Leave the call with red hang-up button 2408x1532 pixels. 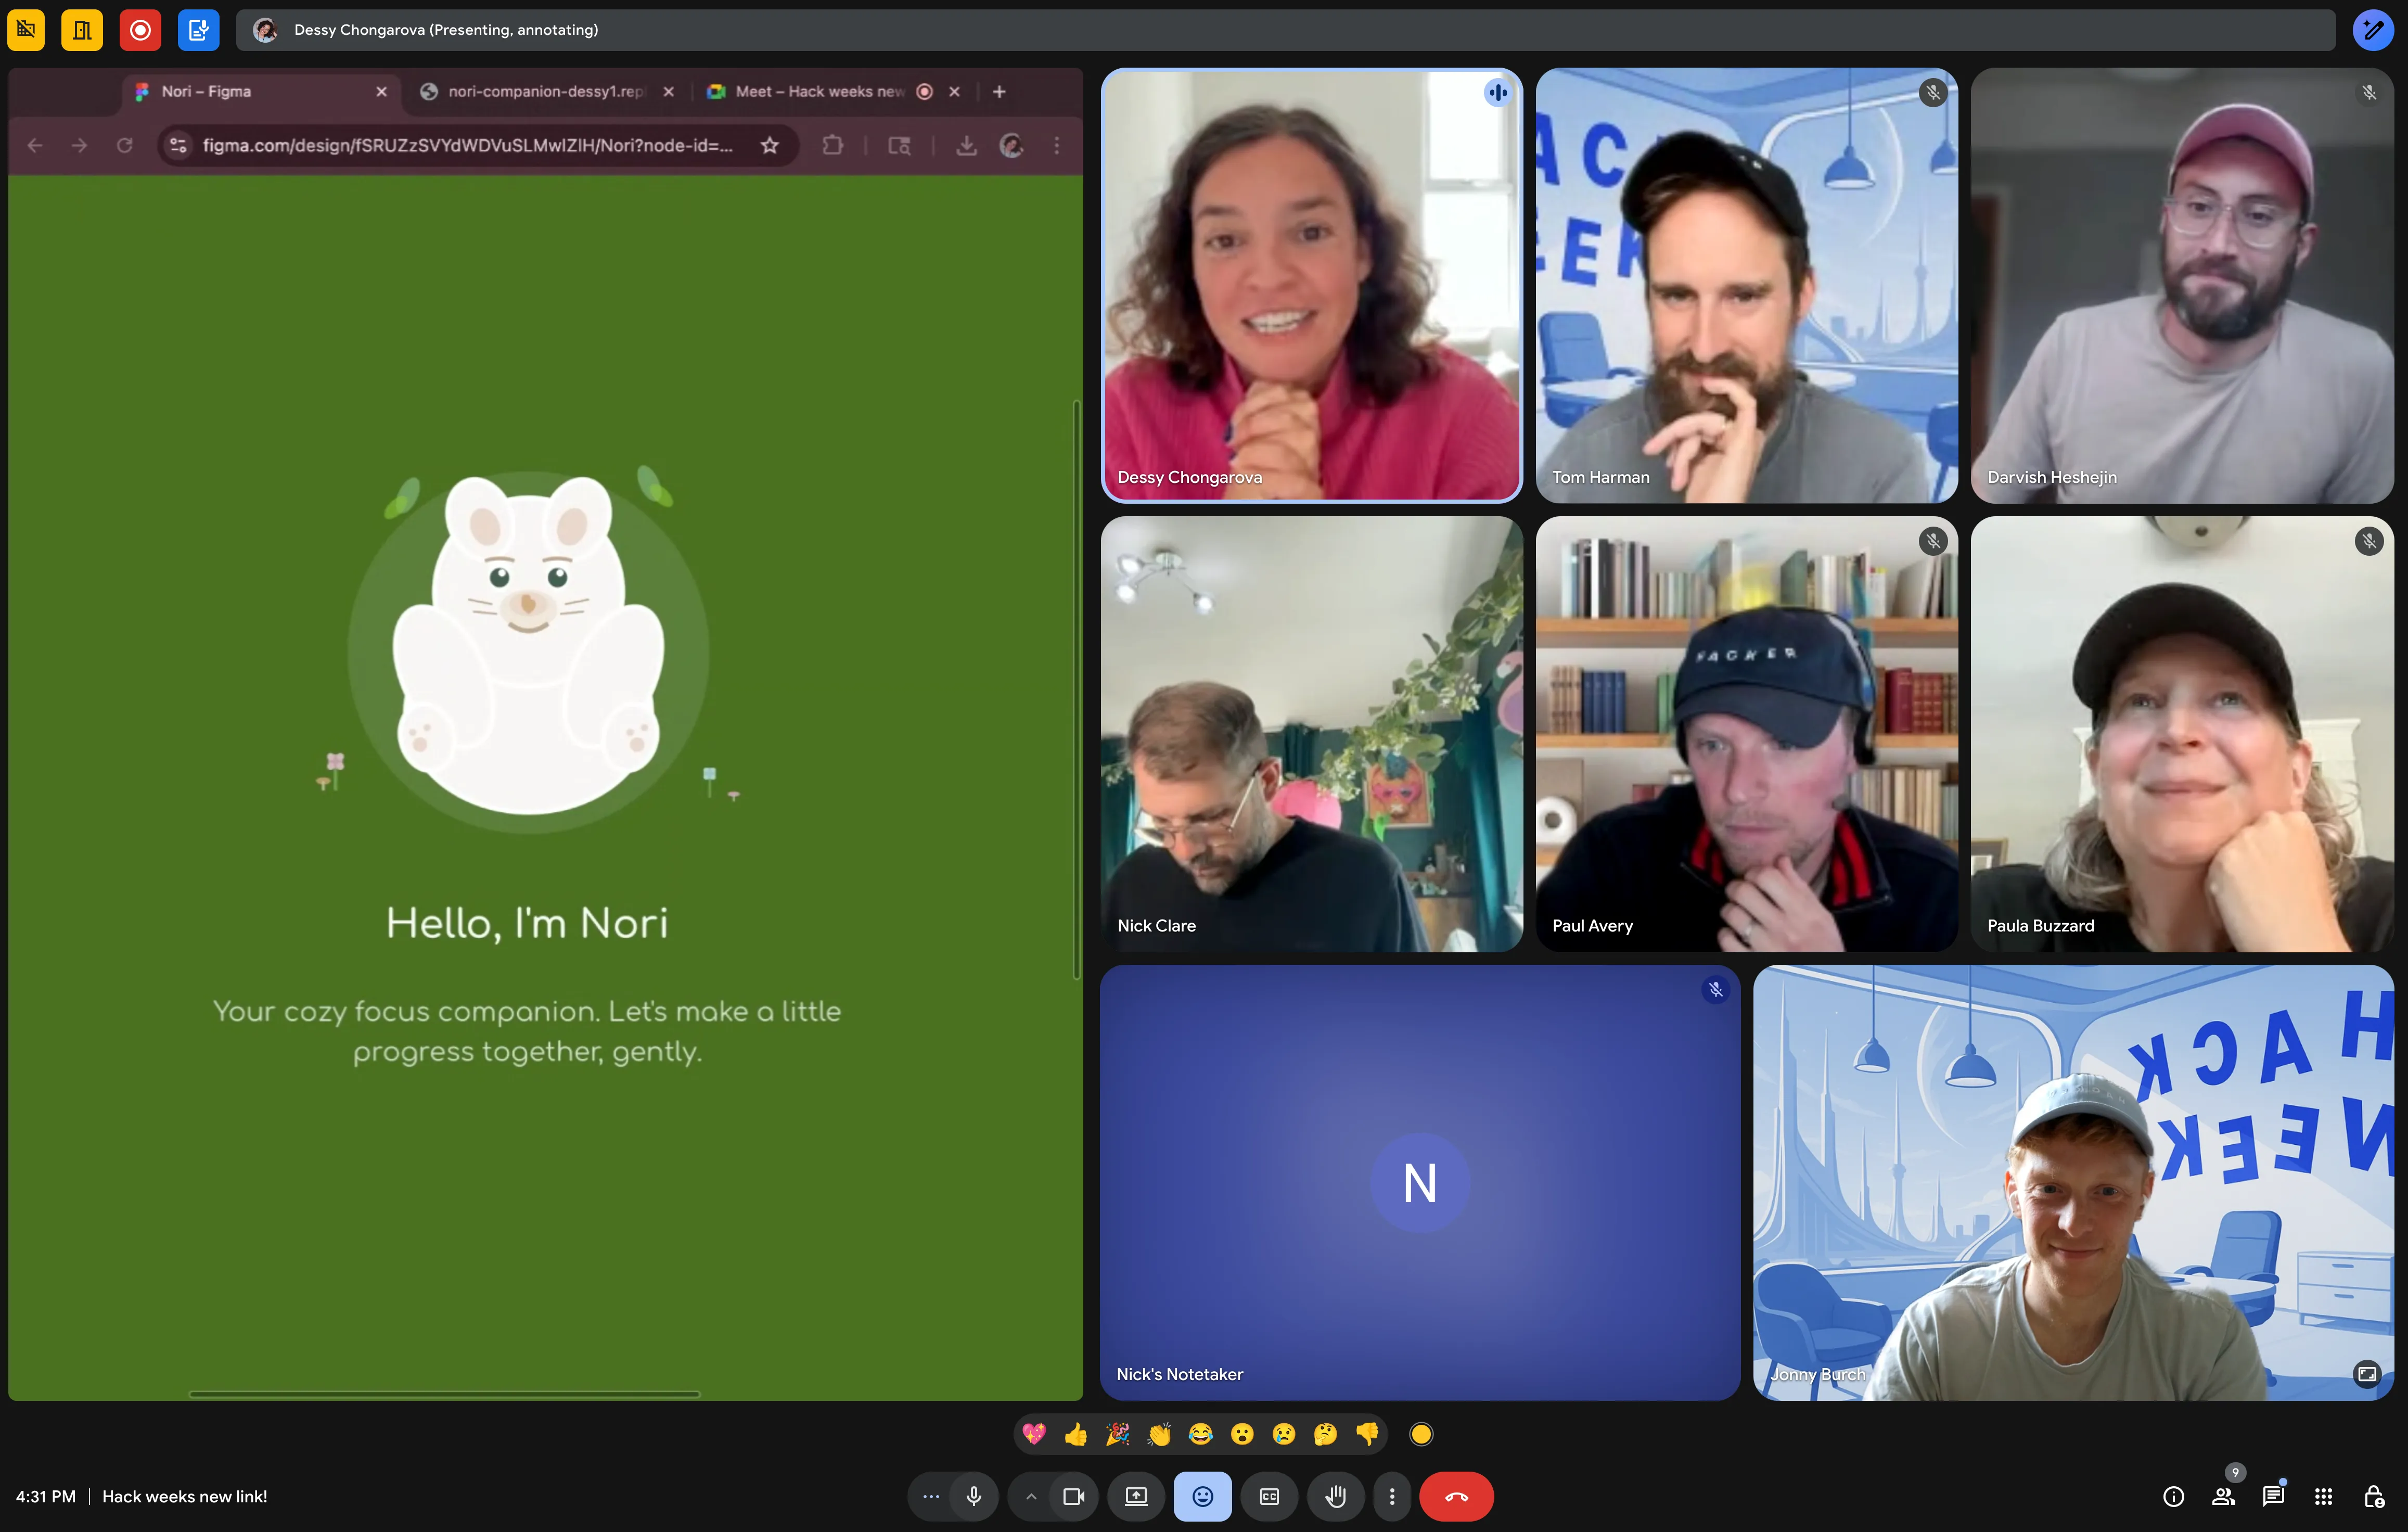click(x=1456, y=1496)
